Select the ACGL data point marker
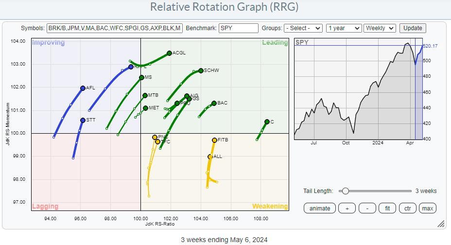Screen dimensions: 451x245 [169, 53]
